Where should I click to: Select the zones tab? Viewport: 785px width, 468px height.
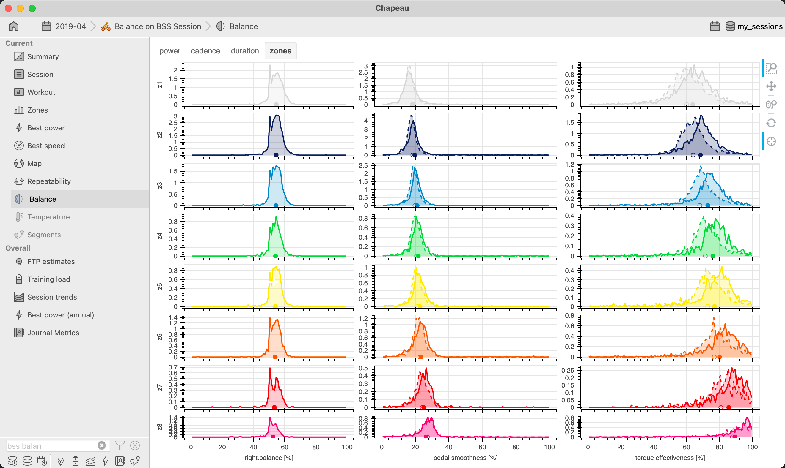click(x=280, y=51)
